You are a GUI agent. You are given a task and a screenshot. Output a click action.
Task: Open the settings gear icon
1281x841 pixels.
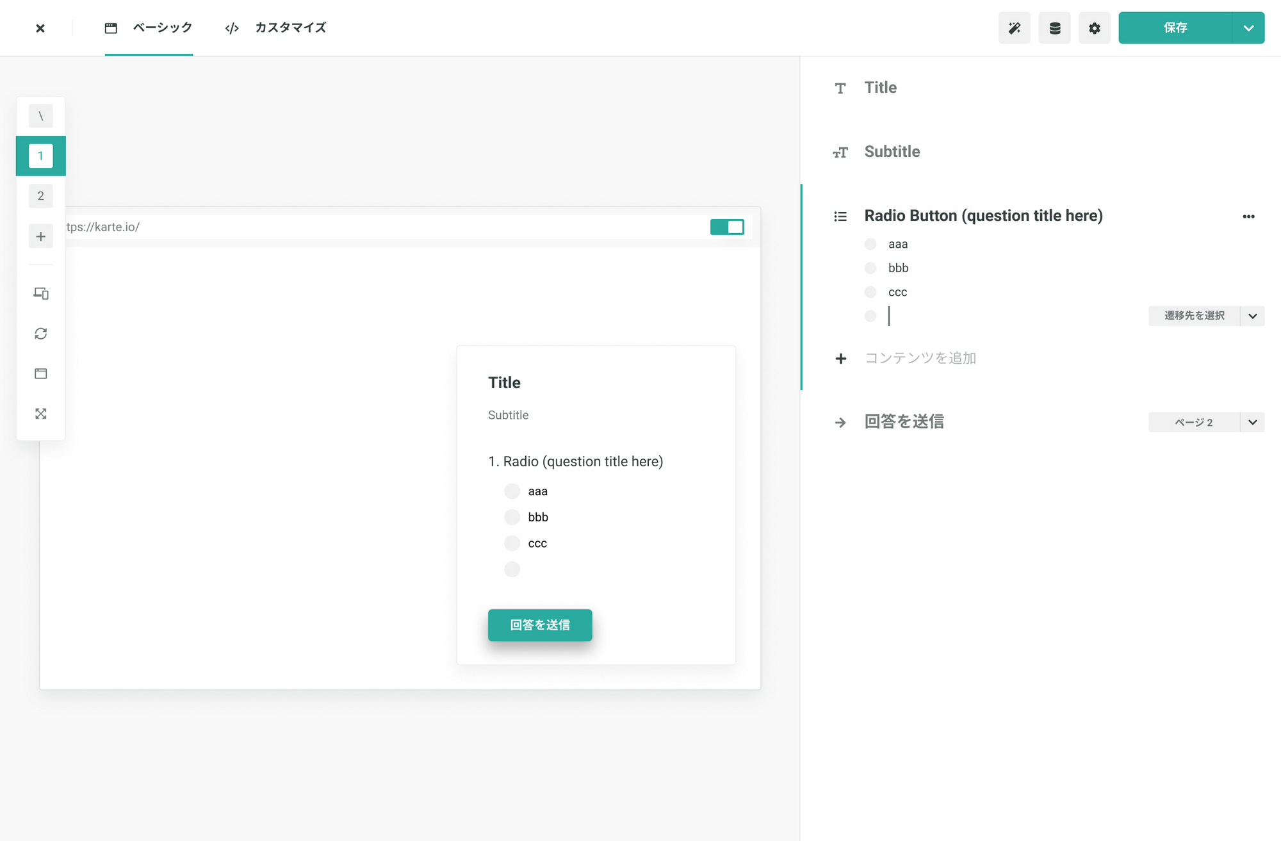tap(1094, 28)
